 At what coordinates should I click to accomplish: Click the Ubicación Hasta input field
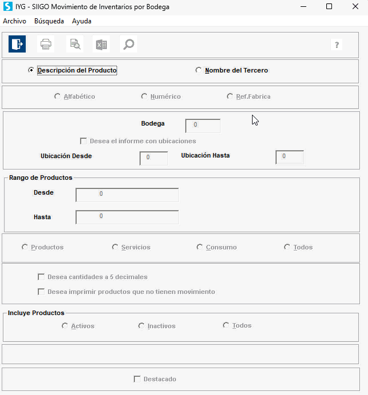point(290,157)
